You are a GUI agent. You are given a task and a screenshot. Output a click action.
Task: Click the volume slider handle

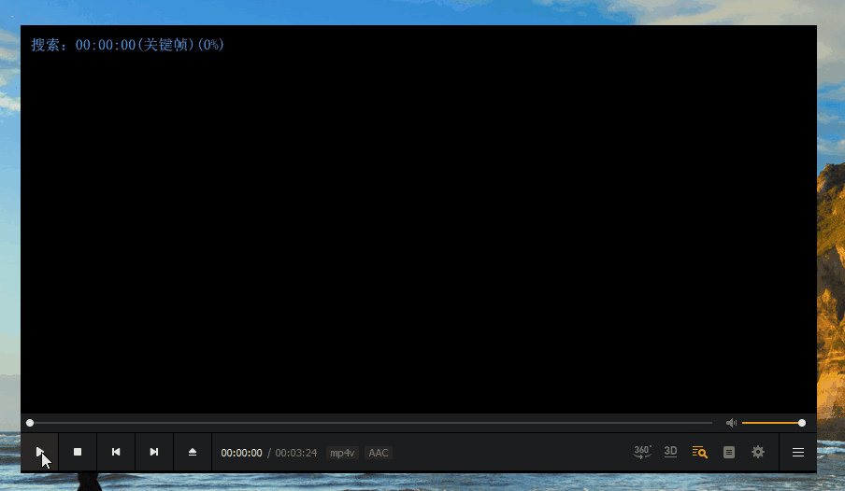pos(802,423)
